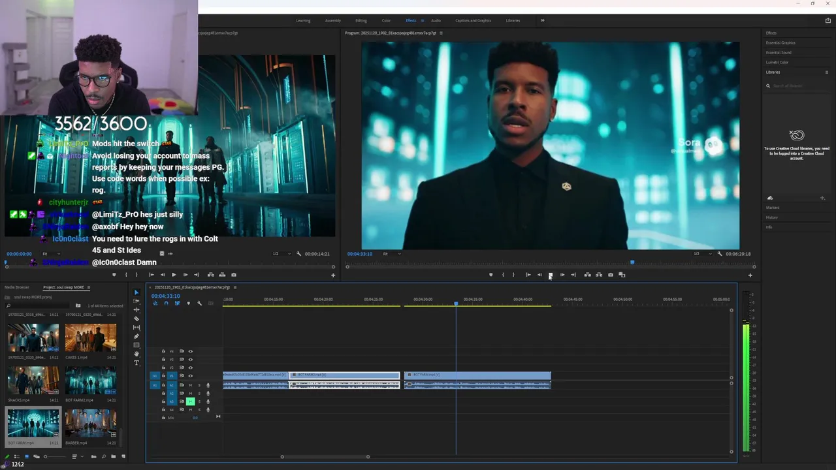Open Program monitor settings wrench
This screenshot has height=470, width=836.
[720, 254]
